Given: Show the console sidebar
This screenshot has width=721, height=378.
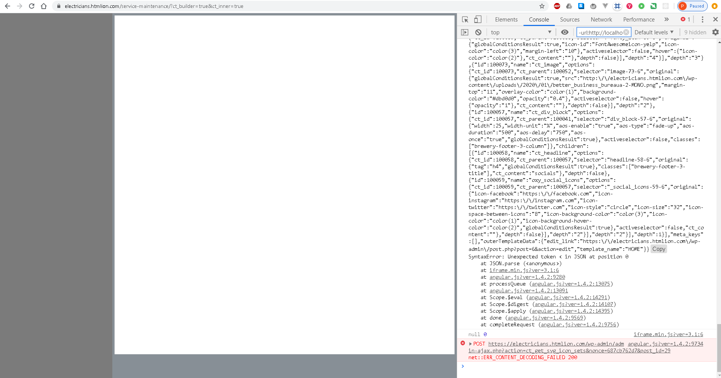Looking at the screenshot, I should 464,32.
